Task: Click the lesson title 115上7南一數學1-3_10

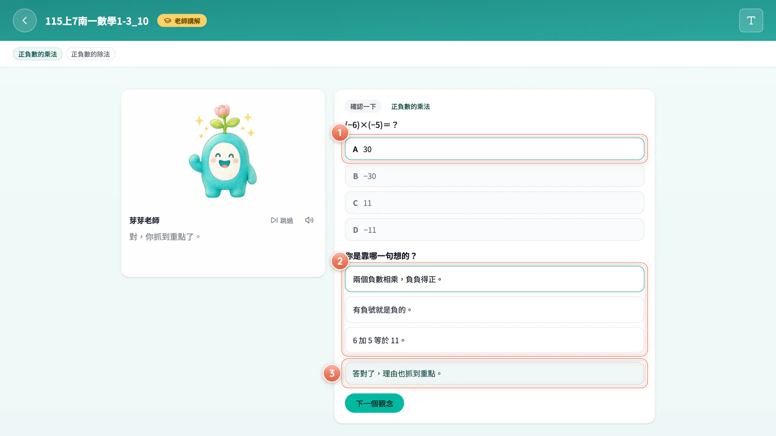Action: [97, 21]
